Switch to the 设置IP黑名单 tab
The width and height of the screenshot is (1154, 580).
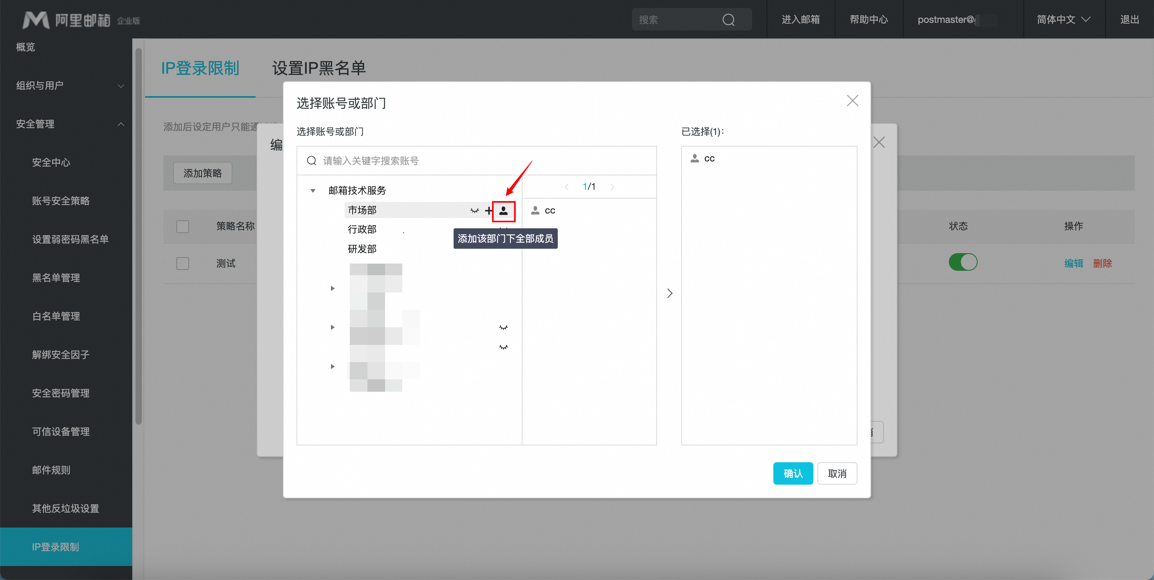[x=319, y=68]
